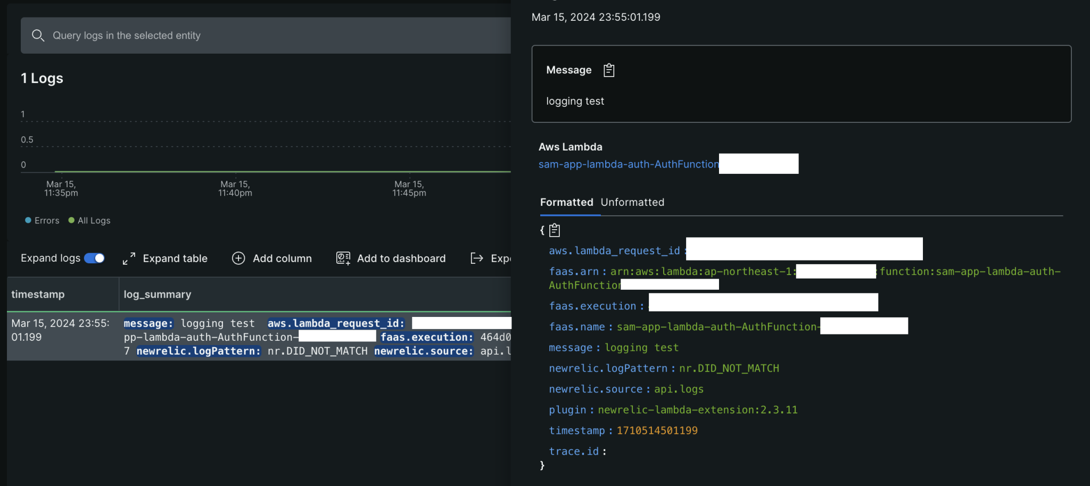Click the newrelic.logPattern: tag in log row
1090x486 pixels.
[199, 351]
